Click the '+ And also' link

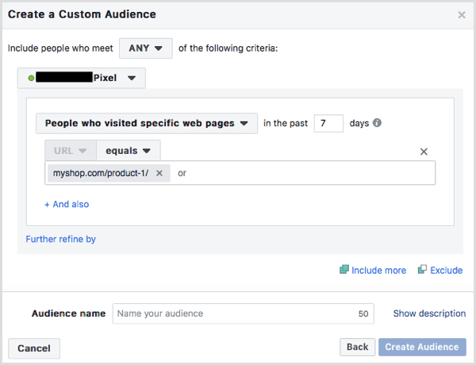67,204
